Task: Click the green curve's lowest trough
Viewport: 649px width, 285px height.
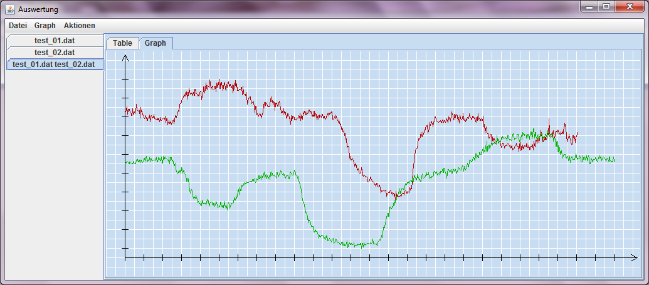Action: point(362,246)
